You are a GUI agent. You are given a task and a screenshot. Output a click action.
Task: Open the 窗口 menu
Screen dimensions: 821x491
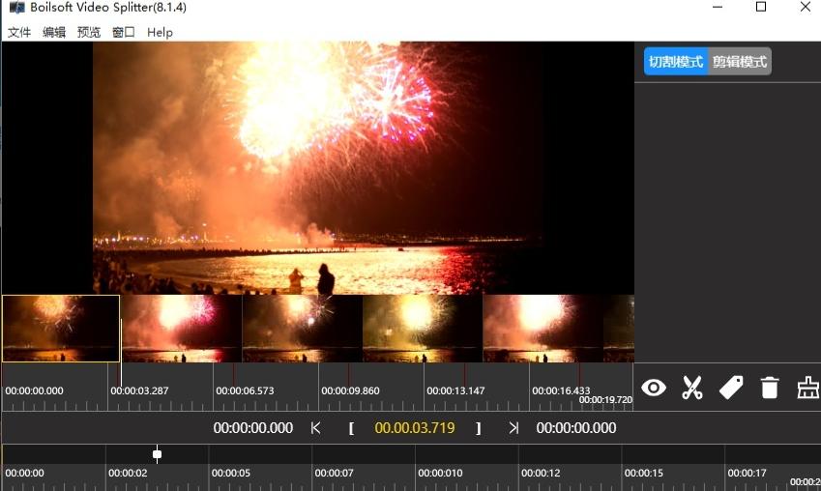(124, 33)
